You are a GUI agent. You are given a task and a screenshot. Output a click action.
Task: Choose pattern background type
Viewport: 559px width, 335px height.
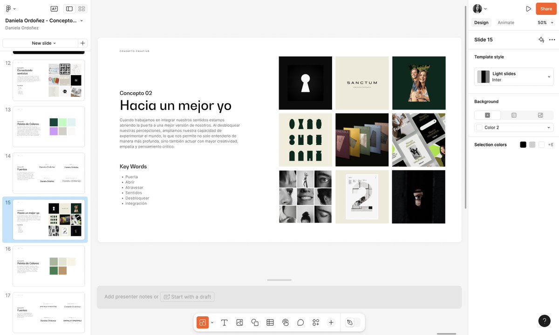[514, 115]
